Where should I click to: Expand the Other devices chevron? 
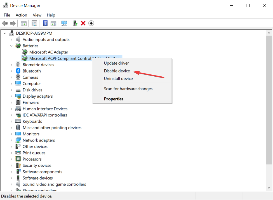[x=11, y=147]
